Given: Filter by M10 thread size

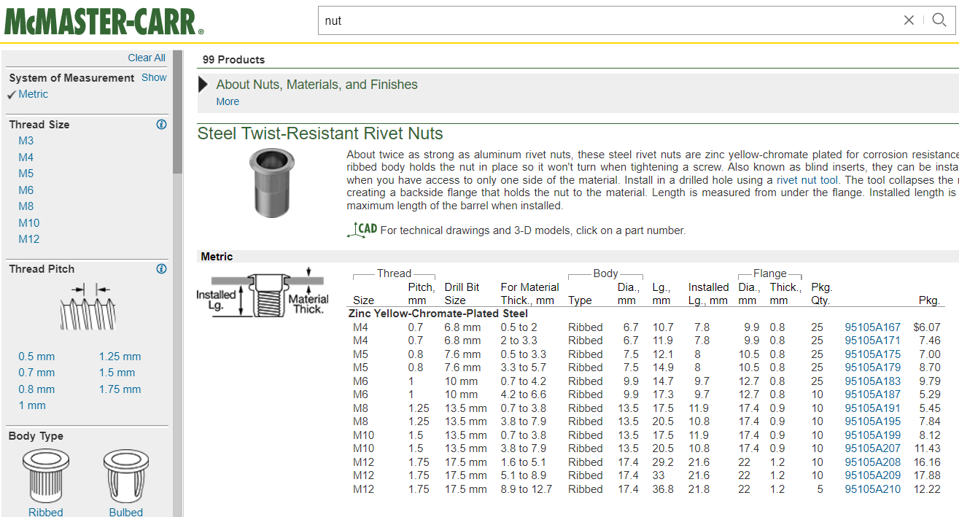Looking at the screenshot, I should click(29, 223).
